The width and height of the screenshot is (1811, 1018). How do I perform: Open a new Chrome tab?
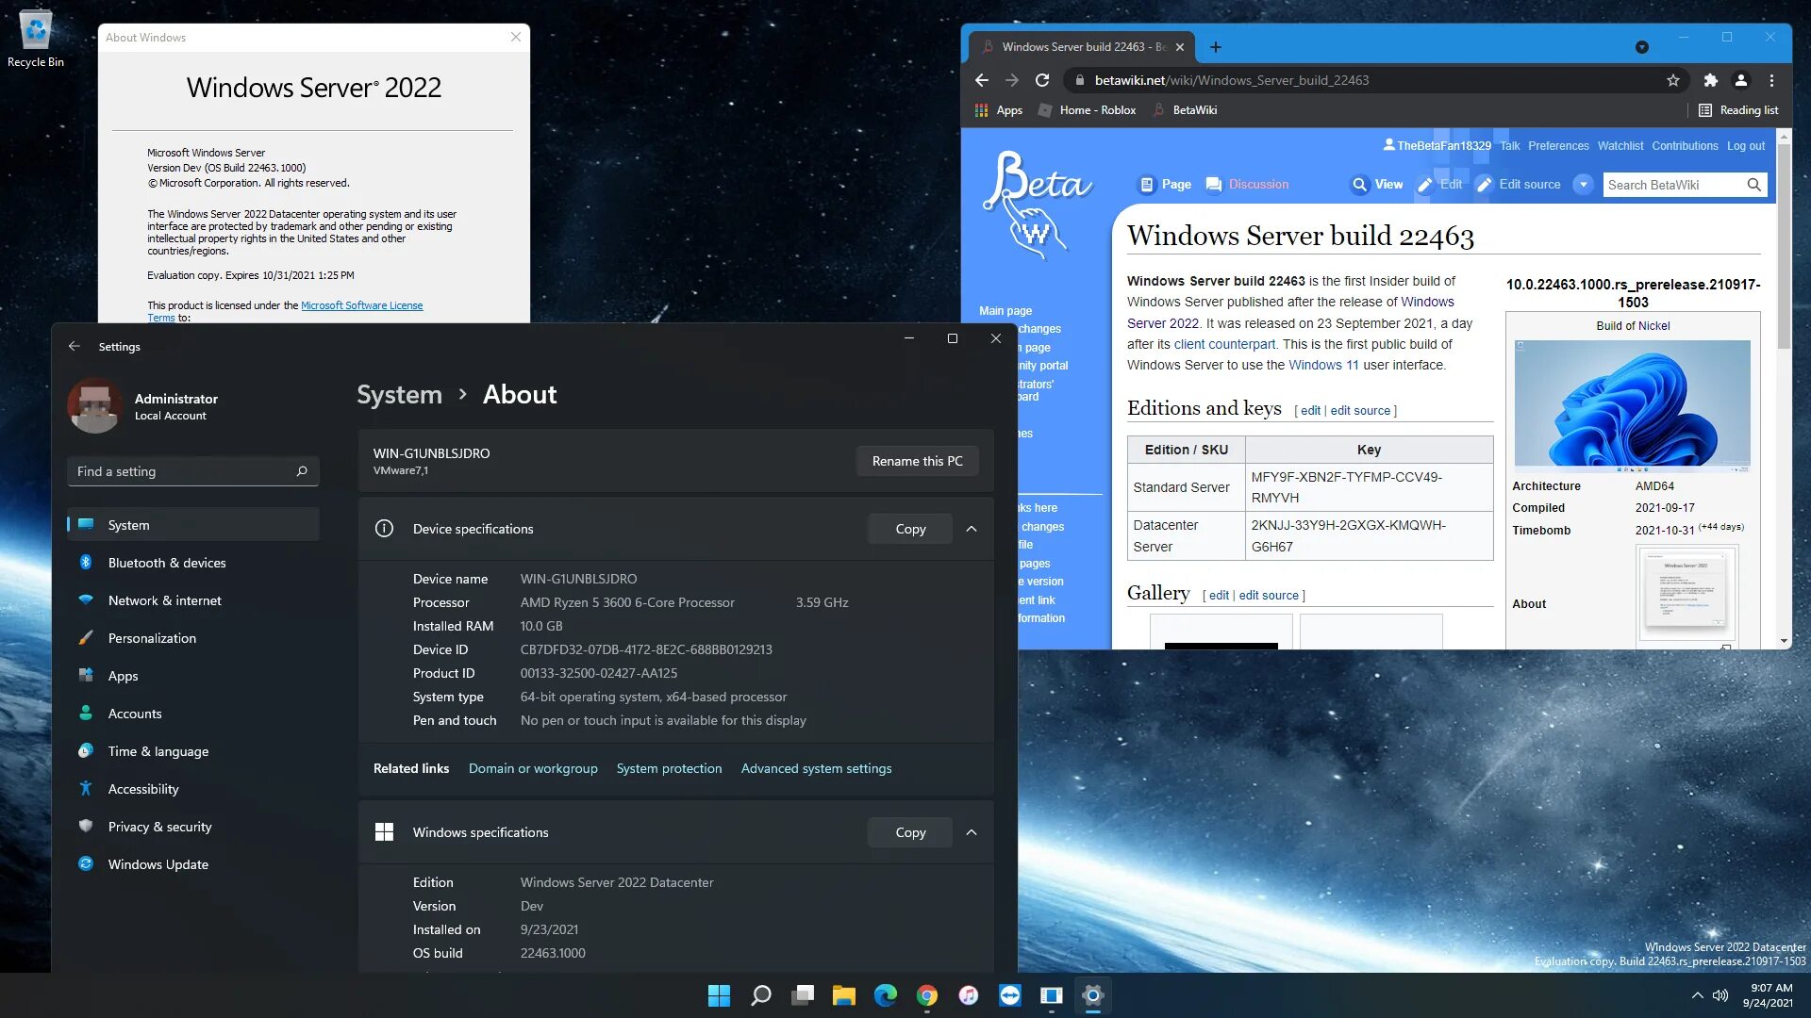click(1216, 47)
